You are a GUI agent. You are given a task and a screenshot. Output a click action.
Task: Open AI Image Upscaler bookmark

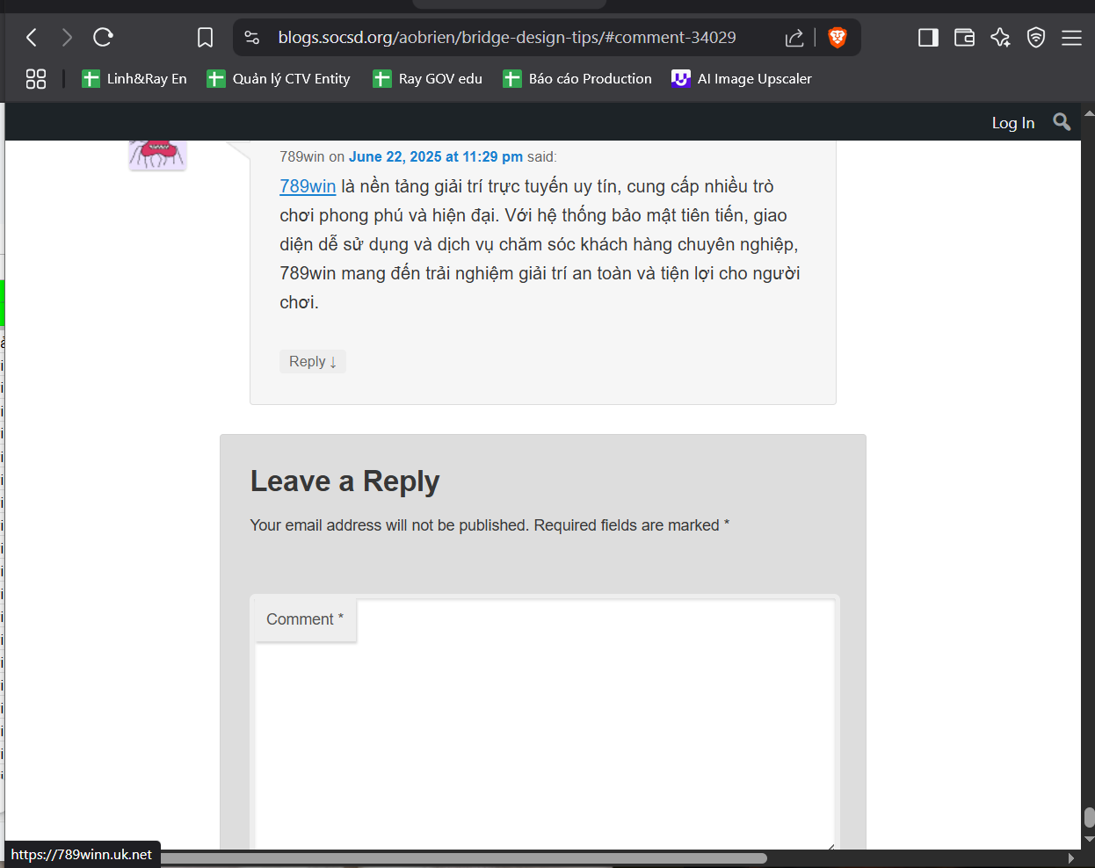tap(742, 79)
